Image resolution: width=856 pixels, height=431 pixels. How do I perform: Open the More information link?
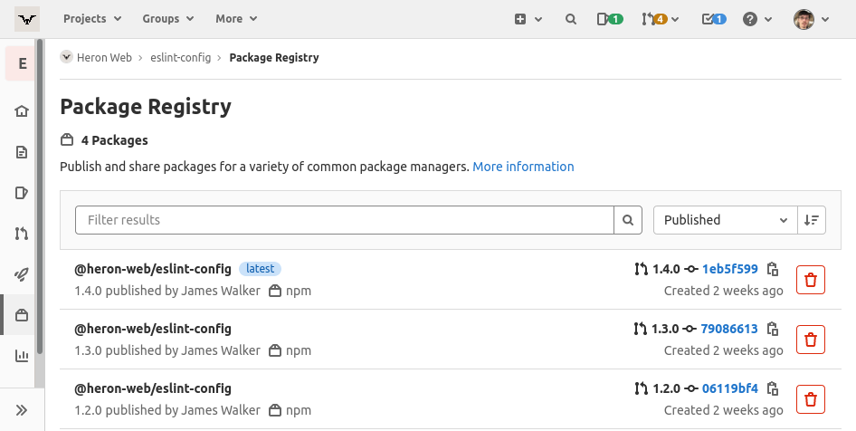(523, 167)
